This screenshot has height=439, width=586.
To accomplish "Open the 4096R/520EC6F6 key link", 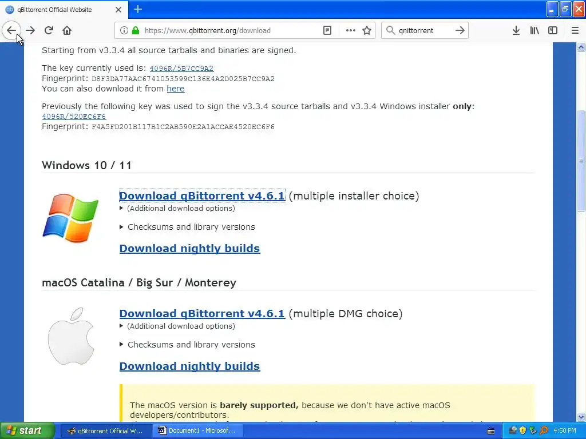I will pyautogui.click(x=74, y=117).
